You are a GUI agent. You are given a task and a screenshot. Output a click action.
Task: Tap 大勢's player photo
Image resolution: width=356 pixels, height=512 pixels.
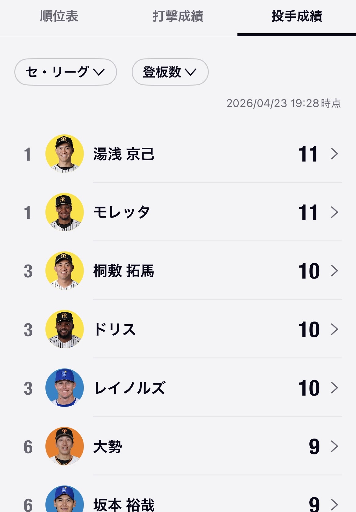point(65,446)
